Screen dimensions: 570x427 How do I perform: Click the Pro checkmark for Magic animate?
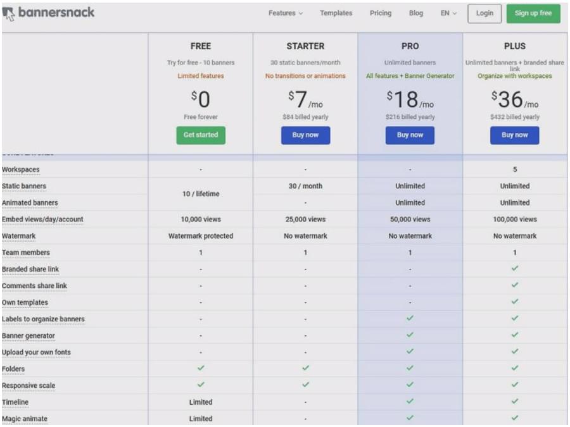tap(410, 418)
